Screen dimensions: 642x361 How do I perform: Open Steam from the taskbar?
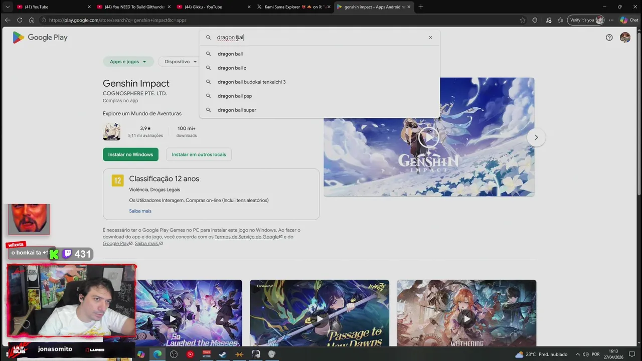point(223,354)
